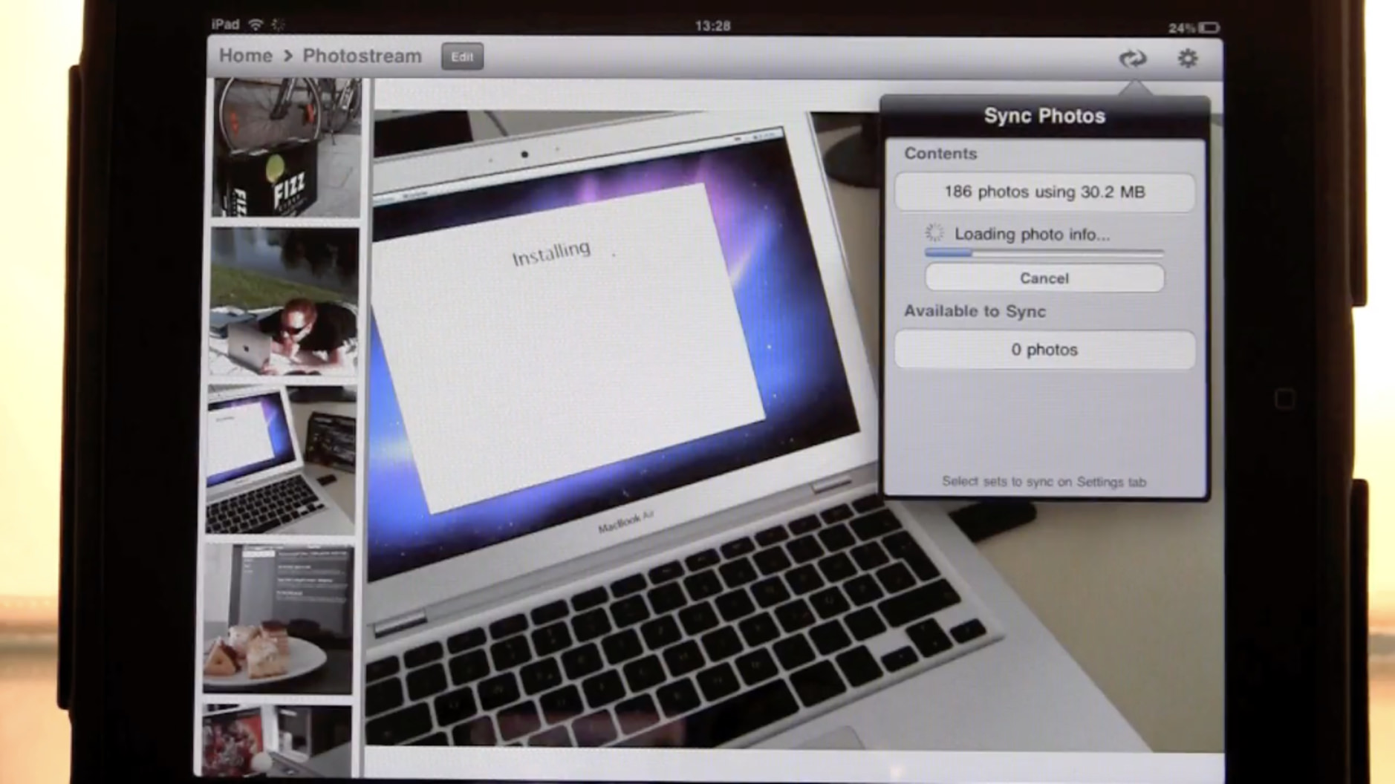This screenshot has width=1395, height=784.
Task: Tap the 'Sync Photos' popover title
Action: [1044, 116]
